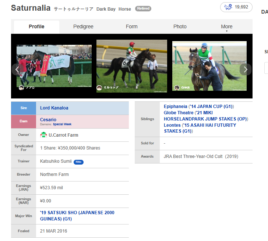Click the Retired status badge
Screen dimensions: 268x241
click(143, 8)
